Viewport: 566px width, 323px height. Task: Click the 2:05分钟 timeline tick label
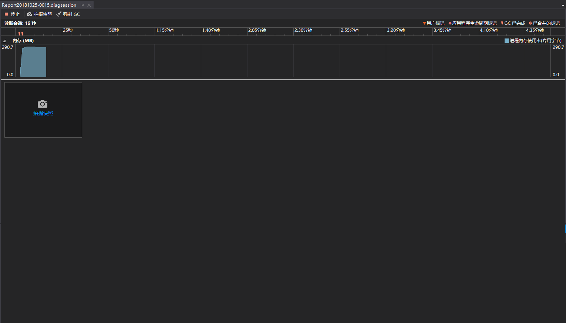[257, 30]
